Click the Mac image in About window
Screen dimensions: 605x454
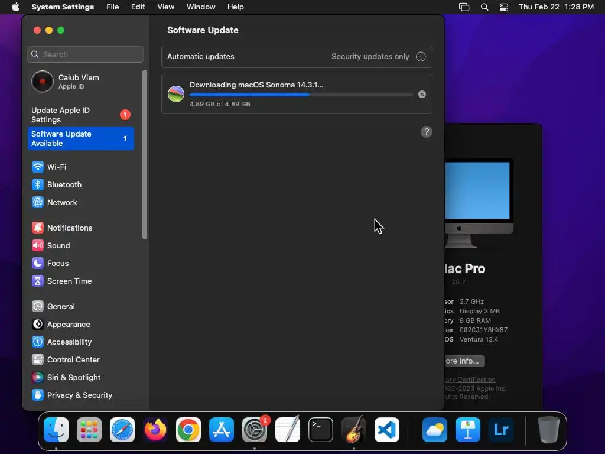(x=479, y=203)
